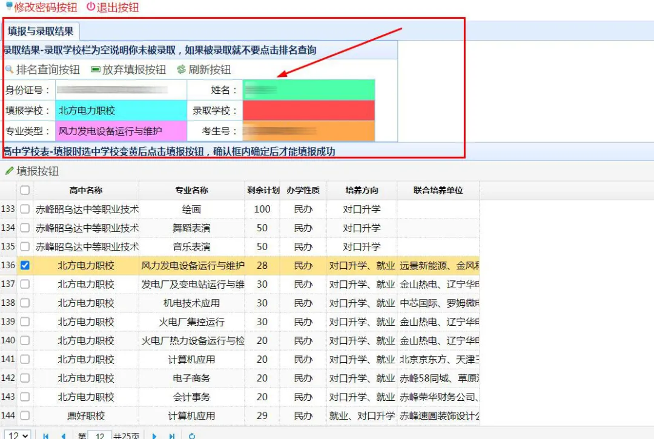654x439 pixels.
Task: Uncheck row 136 风力发电设备运行与维护 checkbox
Action: pos(25,265)
